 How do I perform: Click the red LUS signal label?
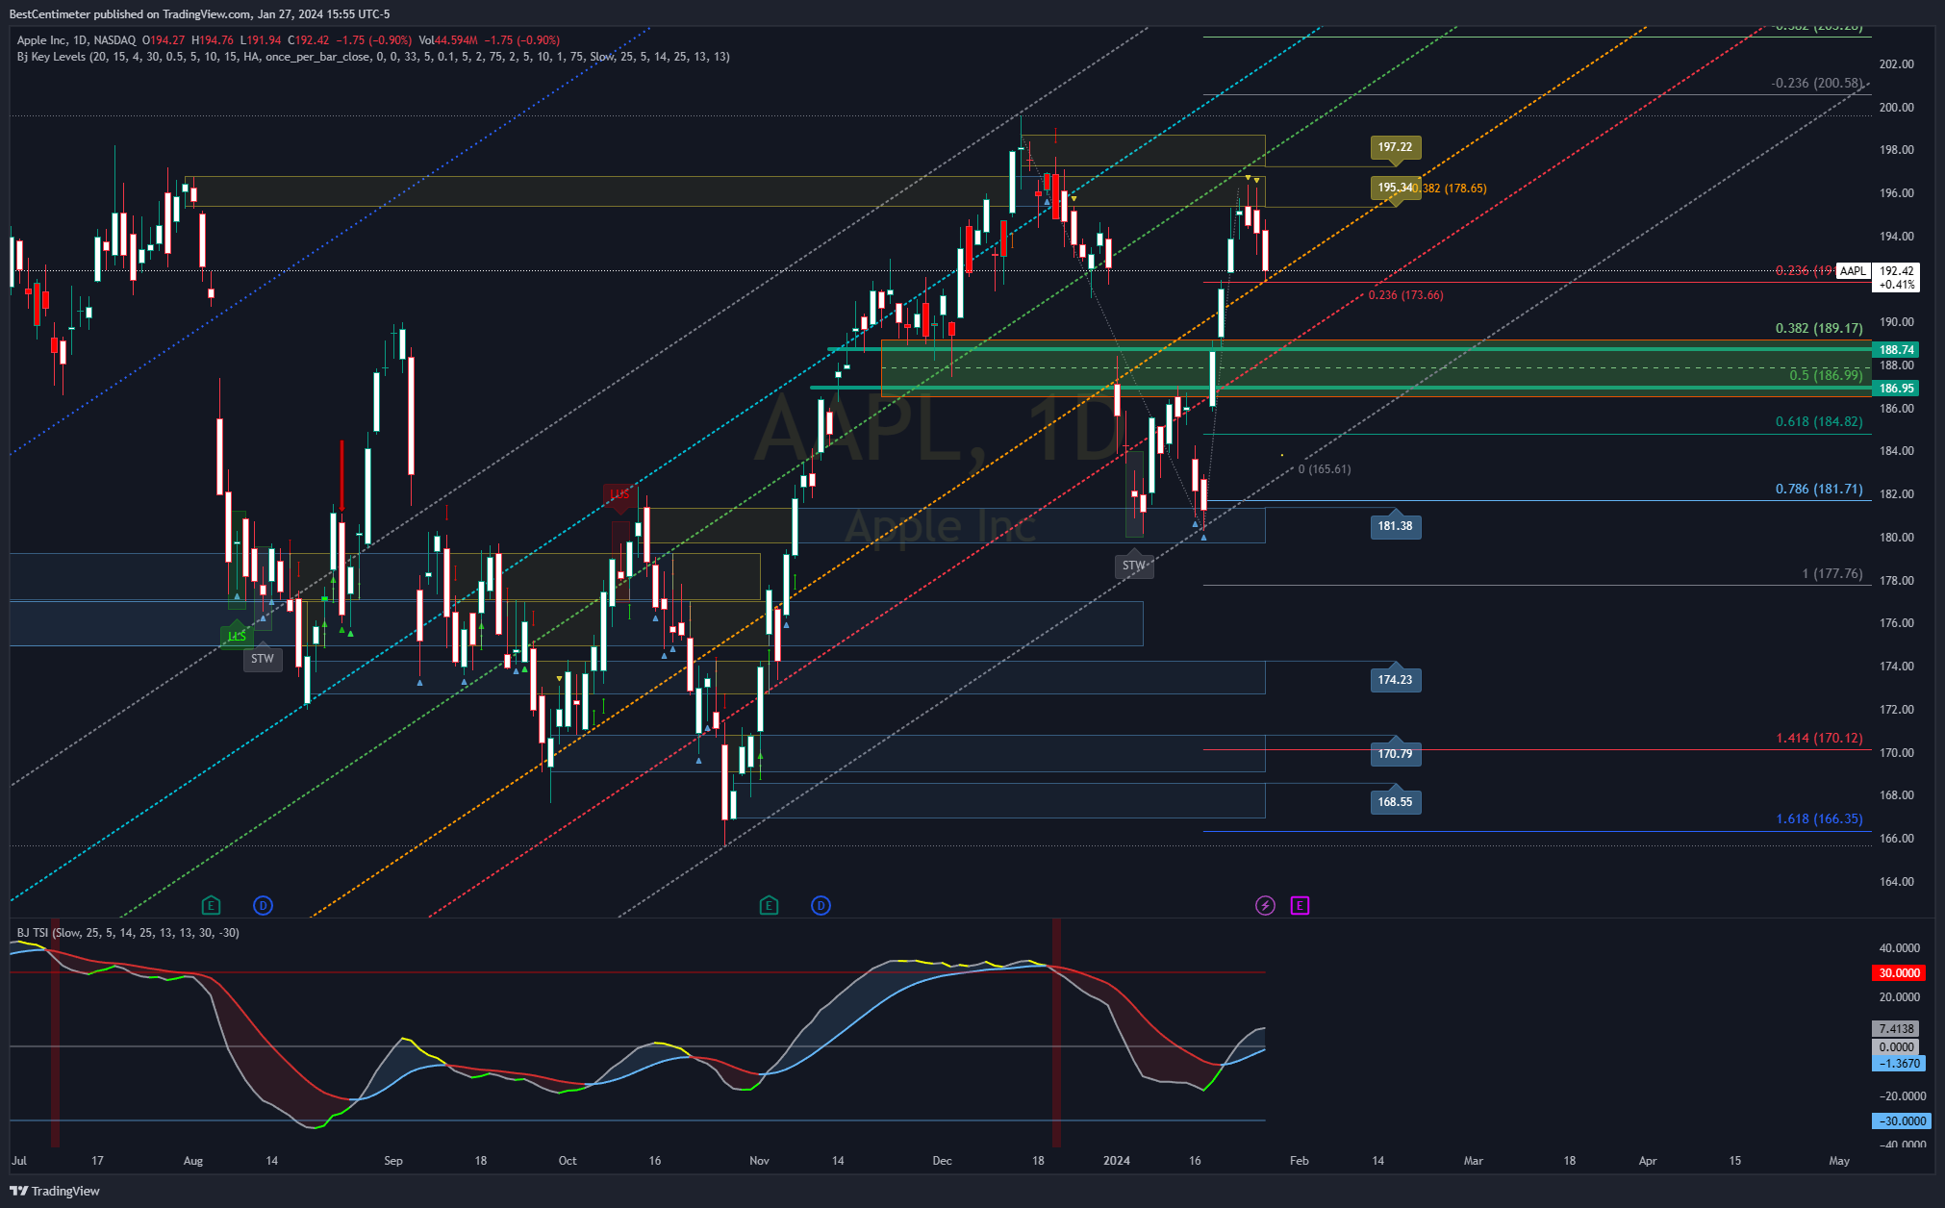[620, 495]
